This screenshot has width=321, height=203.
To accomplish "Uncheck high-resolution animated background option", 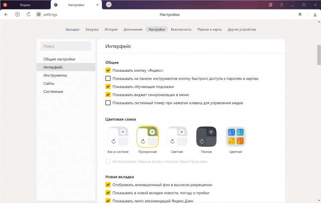I will point(108,185).
